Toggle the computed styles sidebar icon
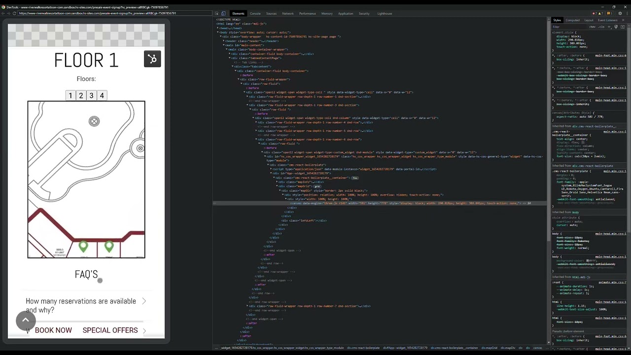631x355 pixels. pyautogui.click(x=622, y=27)
